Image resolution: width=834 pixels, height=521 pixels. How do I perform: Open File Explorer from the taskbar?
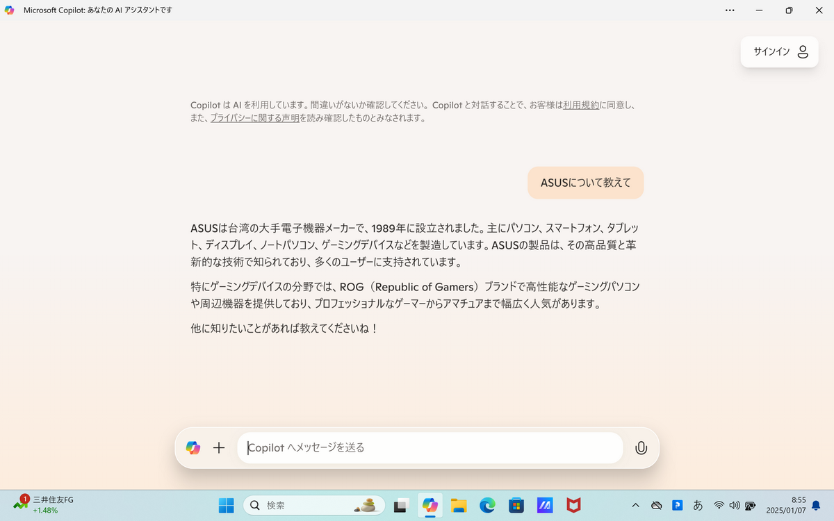tap(458, 506)
